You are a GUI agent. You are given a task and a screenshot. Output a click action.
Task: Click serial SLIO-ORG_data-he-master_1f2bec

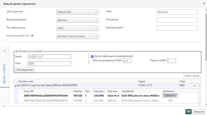(140, 100)
